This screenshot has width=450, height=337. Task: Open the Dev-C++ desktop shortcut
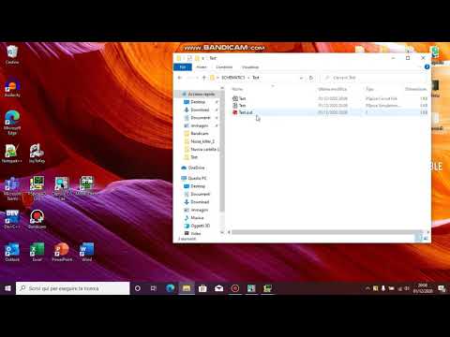pyautogui.click(x=12, y=219)
